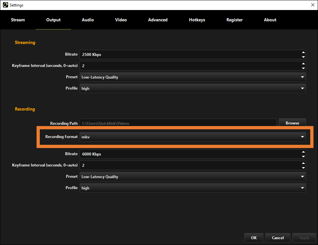Click Browse to choose the recording folder

tap(292, 123)
